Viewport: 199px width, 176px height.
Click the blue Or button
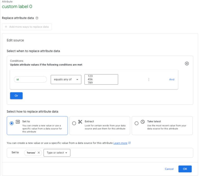point(16,96)
